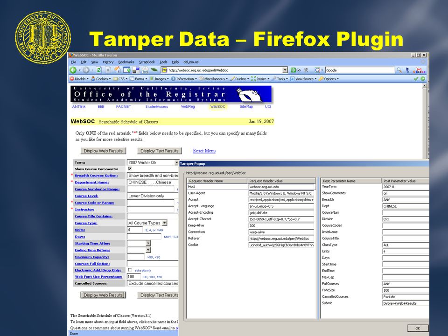Open the Images toolbar menu
The image size is (448, 336).
click(159, 79)
